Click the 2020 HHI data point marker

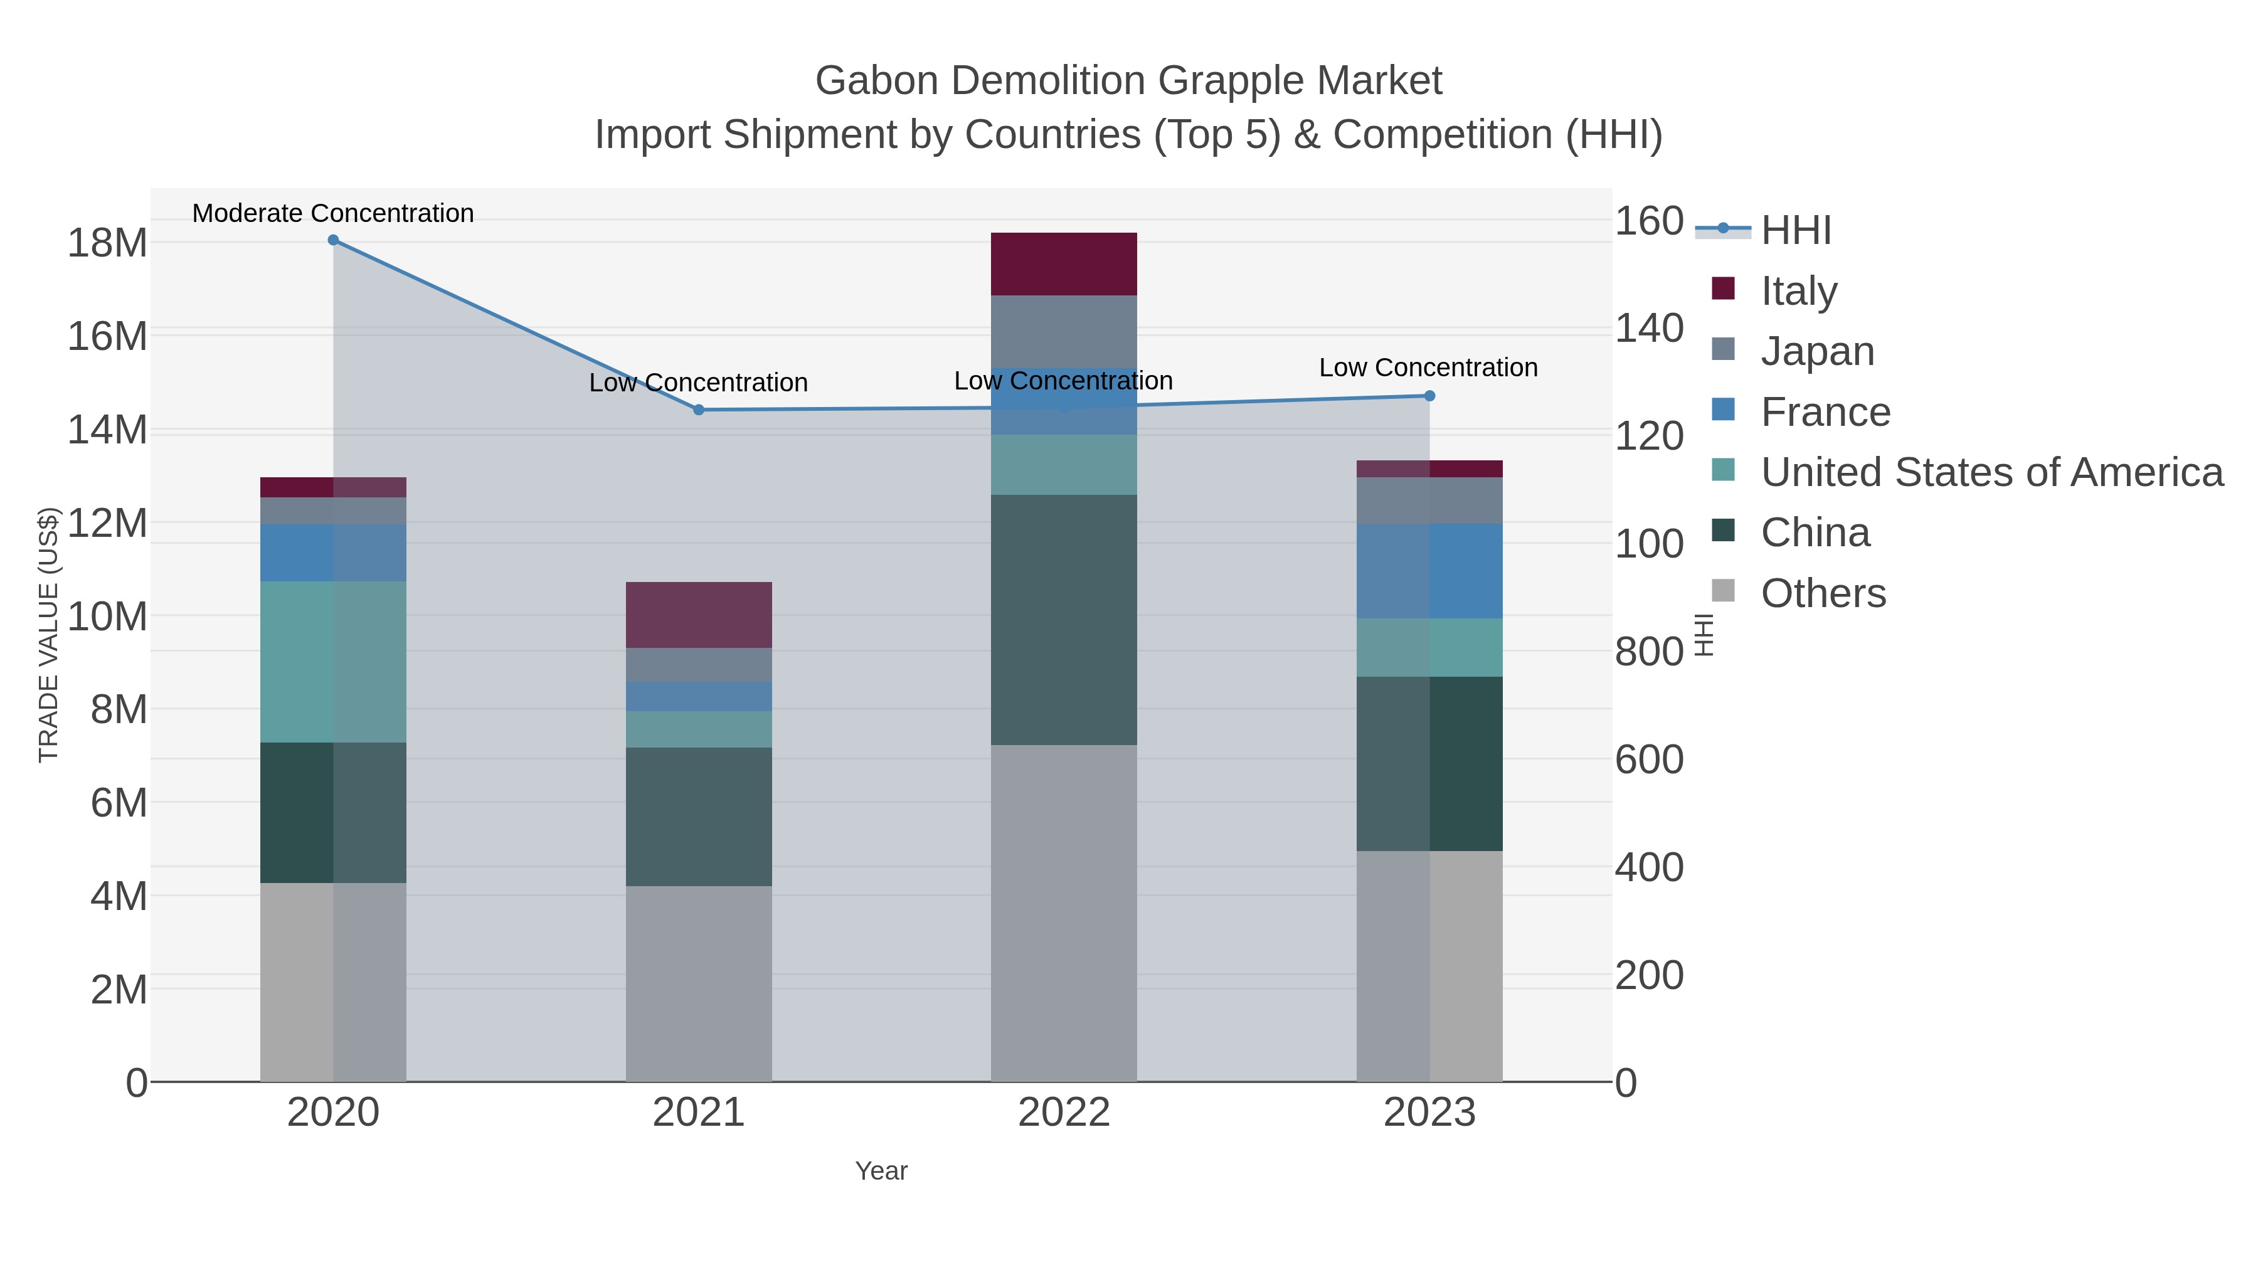tap(333, 240)
